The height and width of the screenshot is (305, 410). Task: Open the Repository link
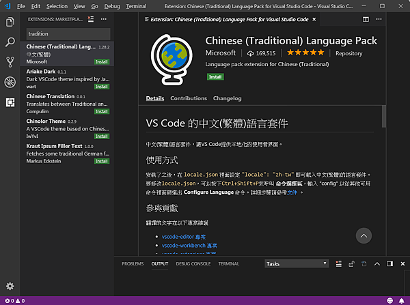348,53
